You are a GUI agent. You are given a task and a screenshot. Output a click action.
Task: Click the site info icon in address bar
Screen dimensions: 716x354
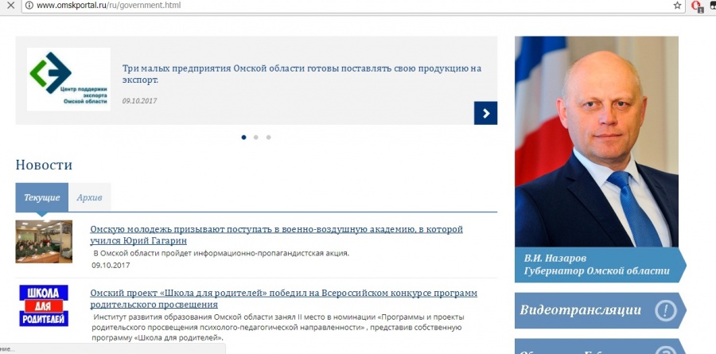[x=29, y=6]
